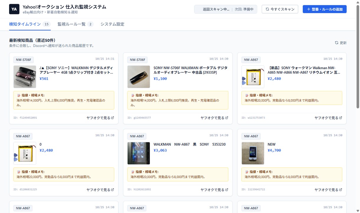The height and width of the screenshot is (213, 360).
Task: Click NW-S706F tag on the ¥561 card
Action: 23,60
